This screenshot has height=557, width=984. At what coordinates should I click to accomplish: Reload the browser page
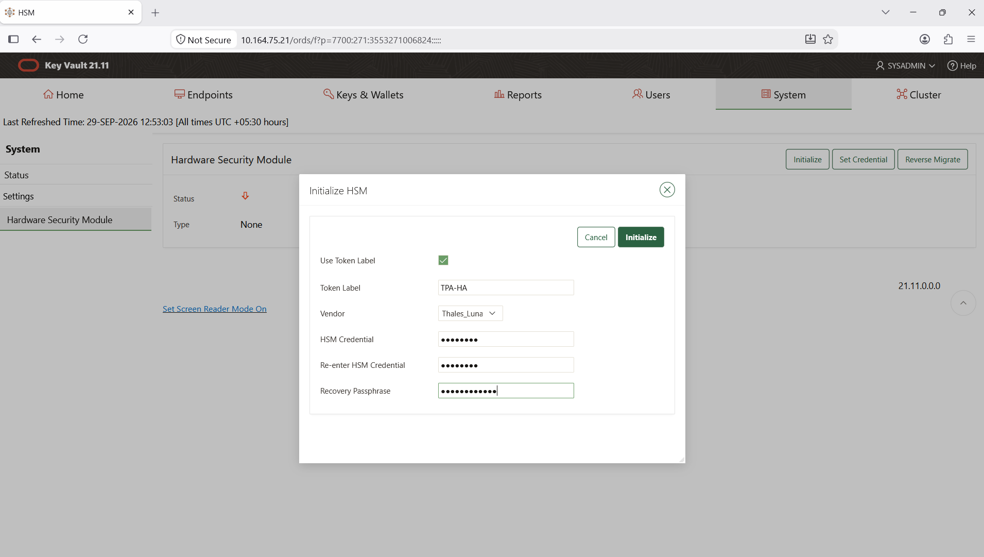coord(83,39)
